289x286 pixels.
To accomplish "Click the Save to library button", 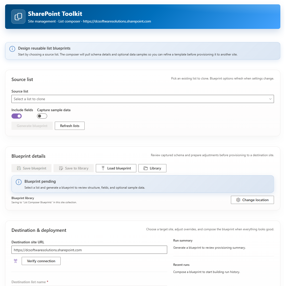I will click(74, 168).
